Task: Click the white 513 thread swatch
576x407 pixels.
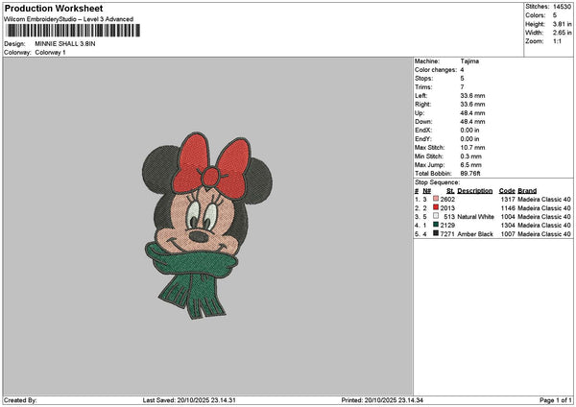Action: click(436, 216)
